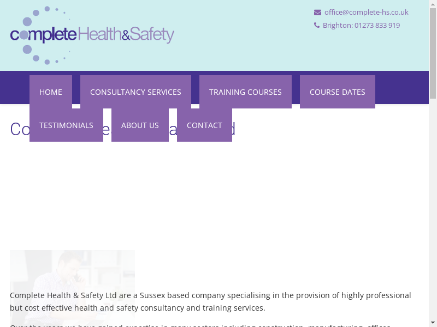Click the envelope icon beside the email address

coord(317,13)
